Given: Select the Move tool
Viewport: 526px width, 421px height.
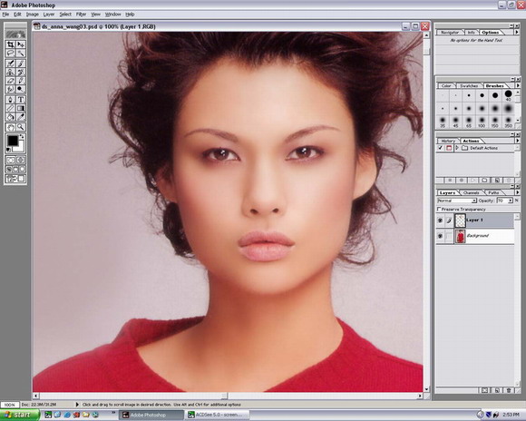Looking at the screenshot, I should pyautogui.click(x=21, y=44).
